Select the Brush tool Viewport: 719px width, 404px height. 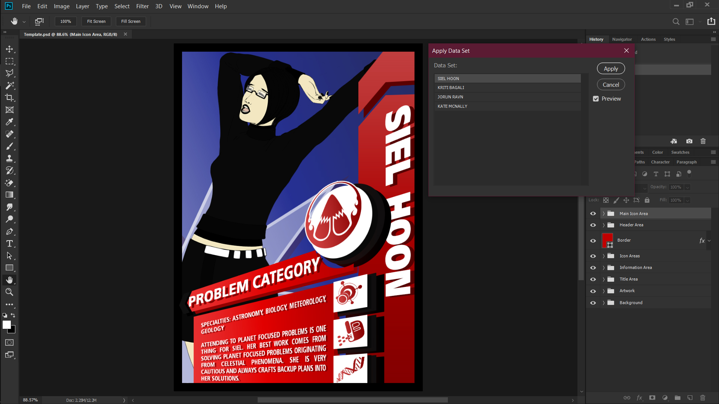pos(9,146)
